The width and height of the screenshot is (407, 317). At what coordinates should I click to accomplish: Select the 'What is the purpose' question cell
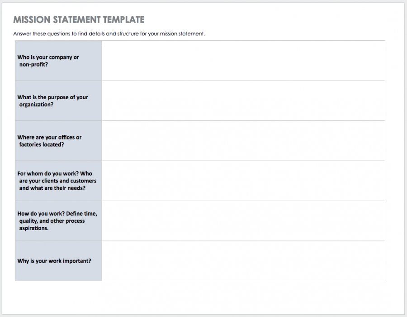(x=52, y=101)
